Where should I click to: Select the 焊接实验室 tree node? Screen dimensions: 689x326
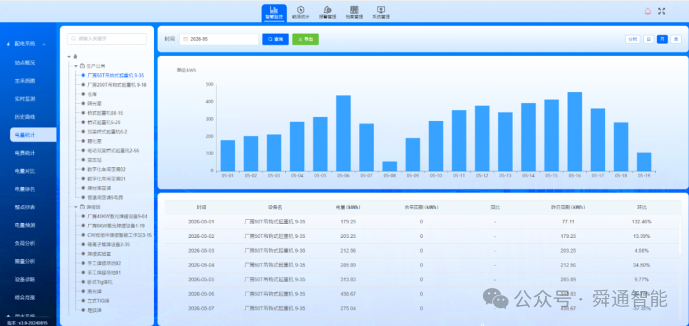pyautogui.click(x=98, y=253)
